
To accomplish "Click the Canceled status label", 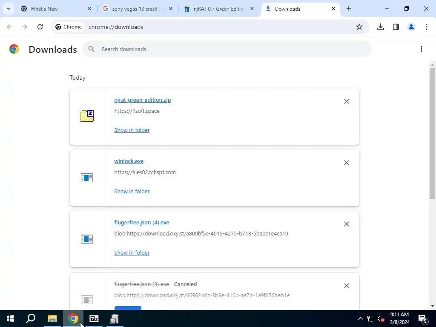I will click(186, 284).
